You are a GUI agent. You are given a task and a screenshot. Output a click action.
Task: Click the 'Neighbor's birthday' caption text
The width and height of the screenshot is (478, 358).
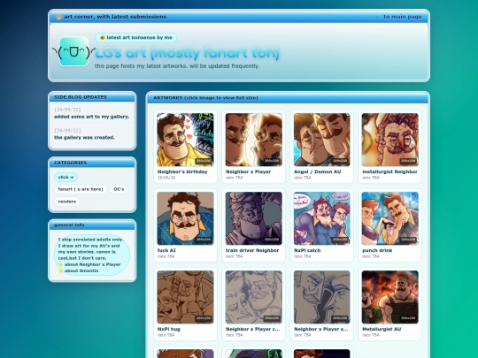click(x=182, y=171)
